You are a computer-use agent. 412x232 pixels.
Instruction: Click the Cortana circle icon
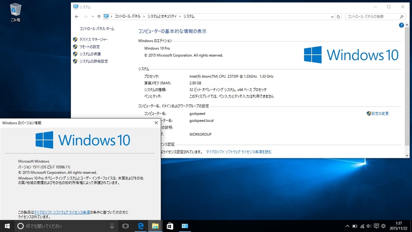click(x=20, y=226)
